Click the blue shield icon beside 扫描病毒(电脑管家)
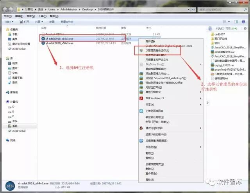Screen dimensions: 250x193 pyautogui.click(x=141, y=141)
